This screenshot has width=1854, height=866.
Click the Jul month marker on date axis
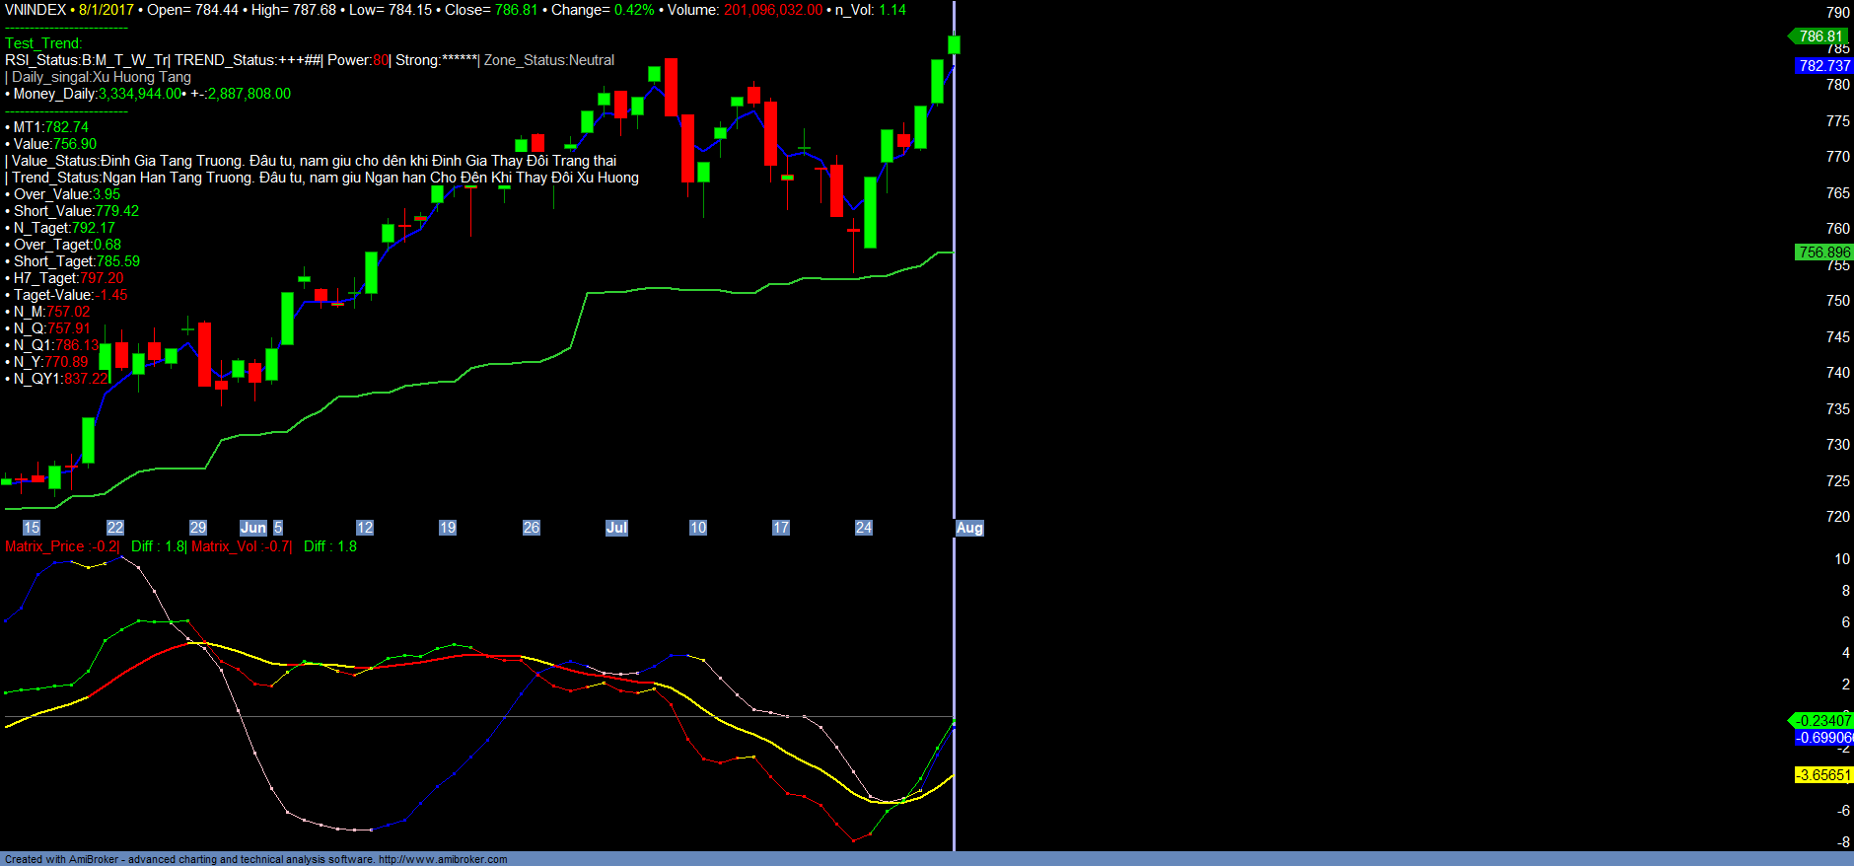(616, 528)
